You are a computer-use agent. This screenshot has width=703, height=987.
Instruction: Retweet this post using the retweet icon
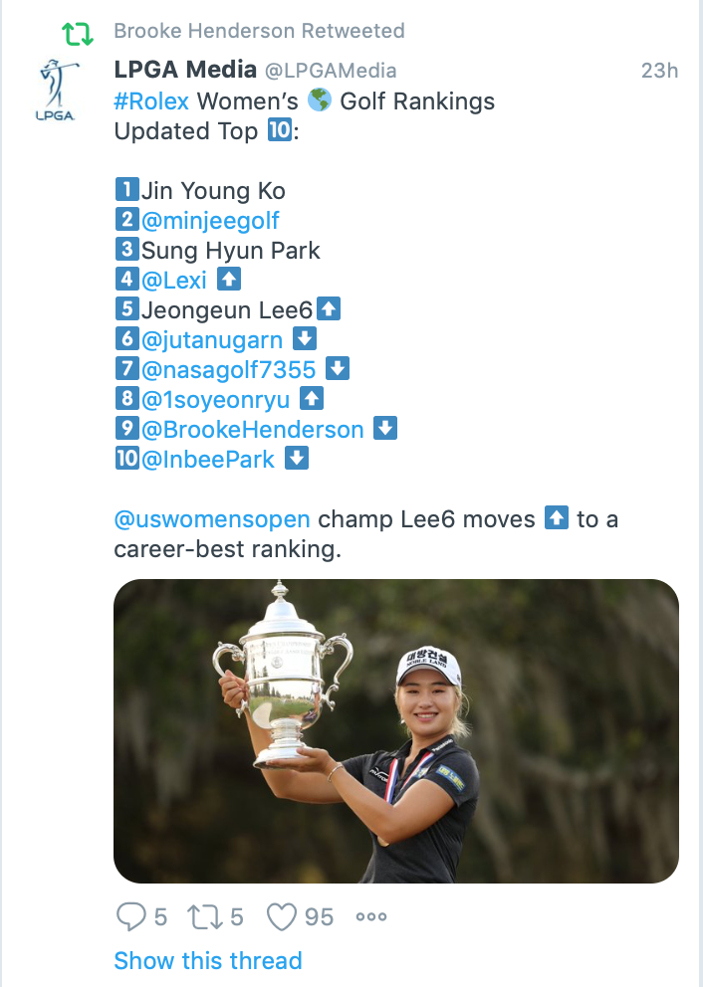tap(205, 917)
